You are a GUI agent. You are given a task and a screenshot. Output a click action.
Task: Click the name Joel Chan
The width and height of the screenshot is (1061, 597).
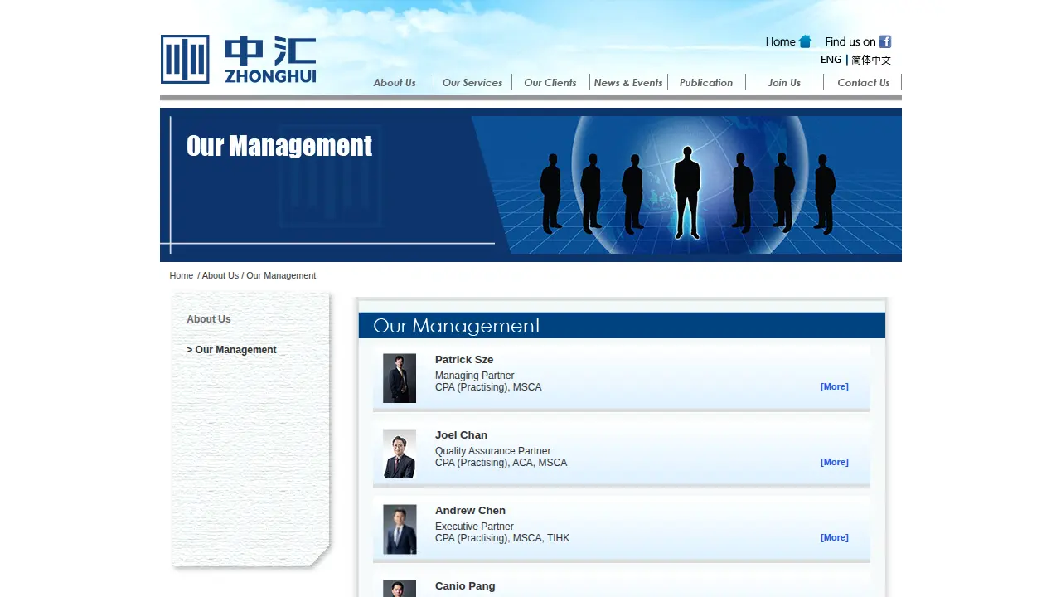(x=461, y=435)
